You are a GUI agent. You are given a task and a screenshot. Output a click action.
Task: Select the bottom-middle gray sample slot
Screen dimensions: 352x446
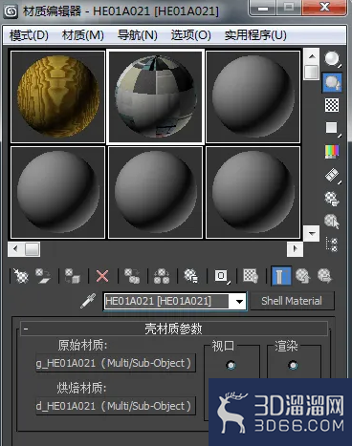point(156,192)
